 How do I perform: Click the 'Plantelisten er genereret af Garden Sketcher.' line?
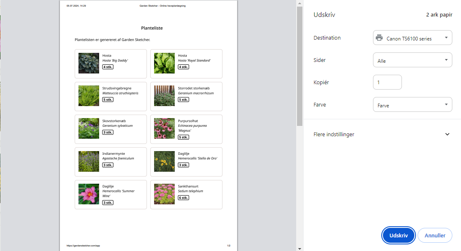point(112,40)
